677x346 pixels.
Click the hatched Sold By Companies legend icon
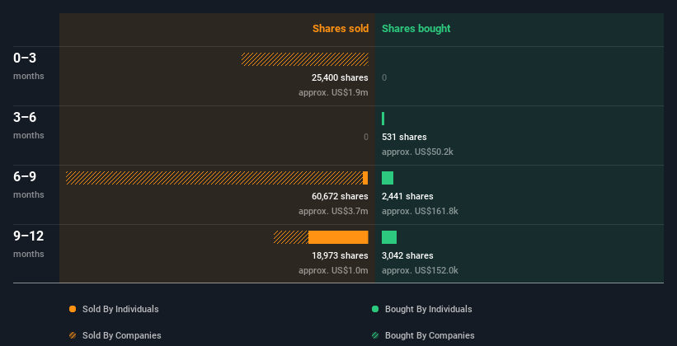[73, 335]
